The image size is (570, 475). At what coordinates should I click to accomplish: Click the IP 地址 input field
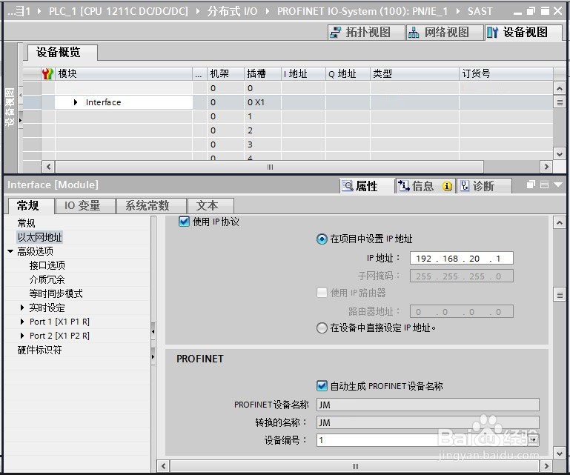point(461,258)
